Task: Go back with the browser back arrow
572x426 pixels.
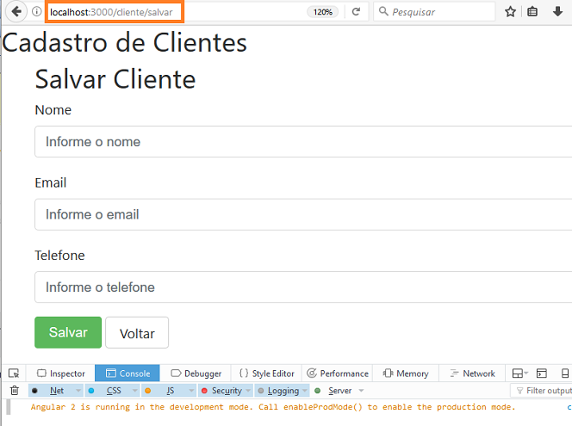Action: coord(16,12)
